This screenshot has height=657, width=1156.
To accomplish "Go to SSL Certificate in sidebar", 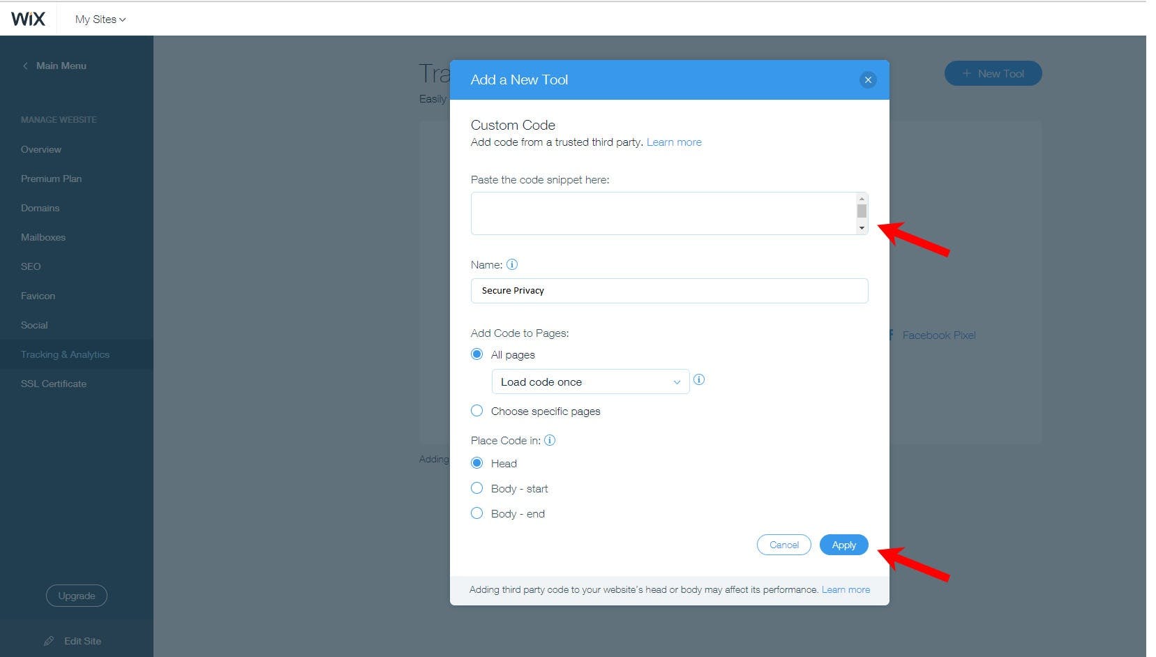I will [x=54, y=384].
